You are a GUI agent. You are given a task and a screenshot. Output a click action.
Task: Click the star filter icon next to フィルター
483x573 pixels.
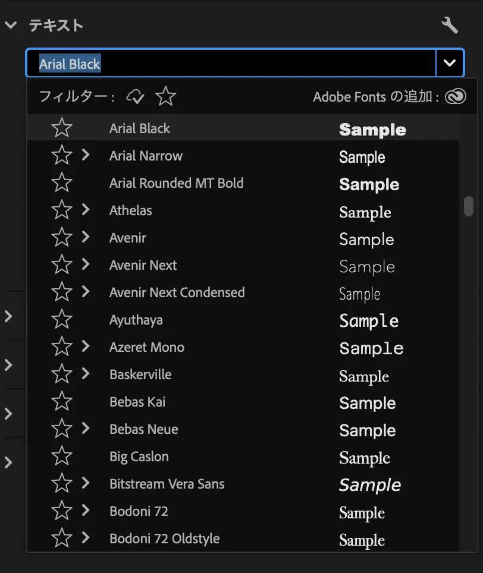[x=165, y=96]
